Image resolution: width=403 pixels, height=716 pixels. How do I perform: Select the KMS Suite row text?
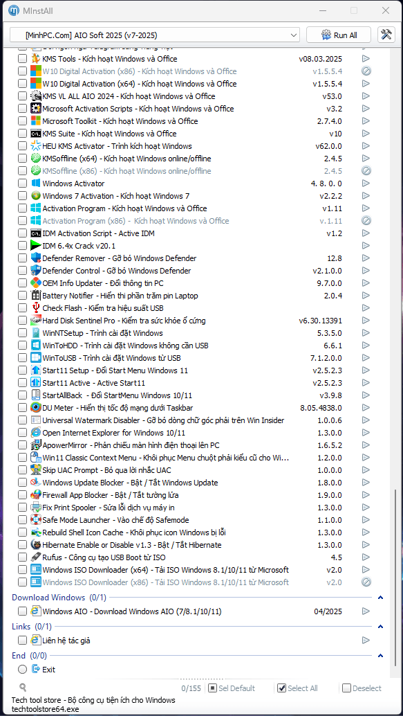coord(109,134)
